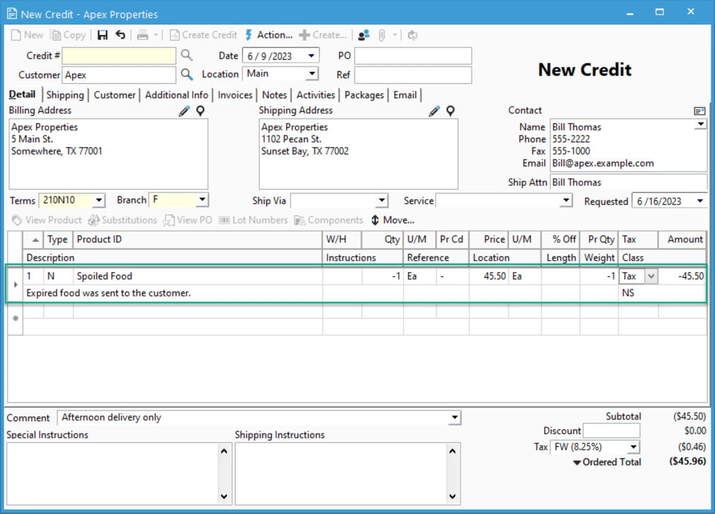Click View Product tag icon button
The image size is (715, 514).
tap(47, 220)
